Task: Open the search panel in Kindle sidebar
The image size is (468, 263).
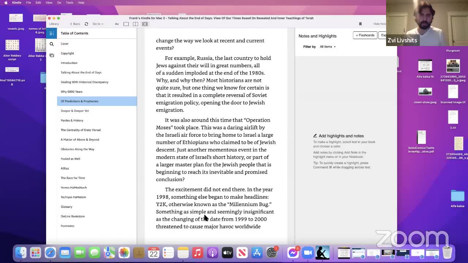Action: click(52, 44)
